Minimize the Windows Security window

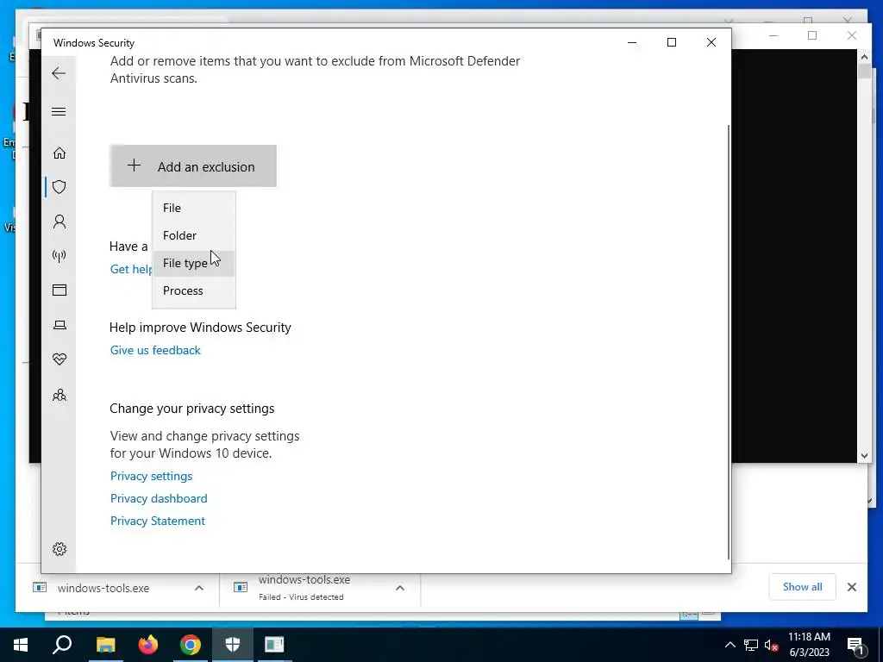pos(632,42)
